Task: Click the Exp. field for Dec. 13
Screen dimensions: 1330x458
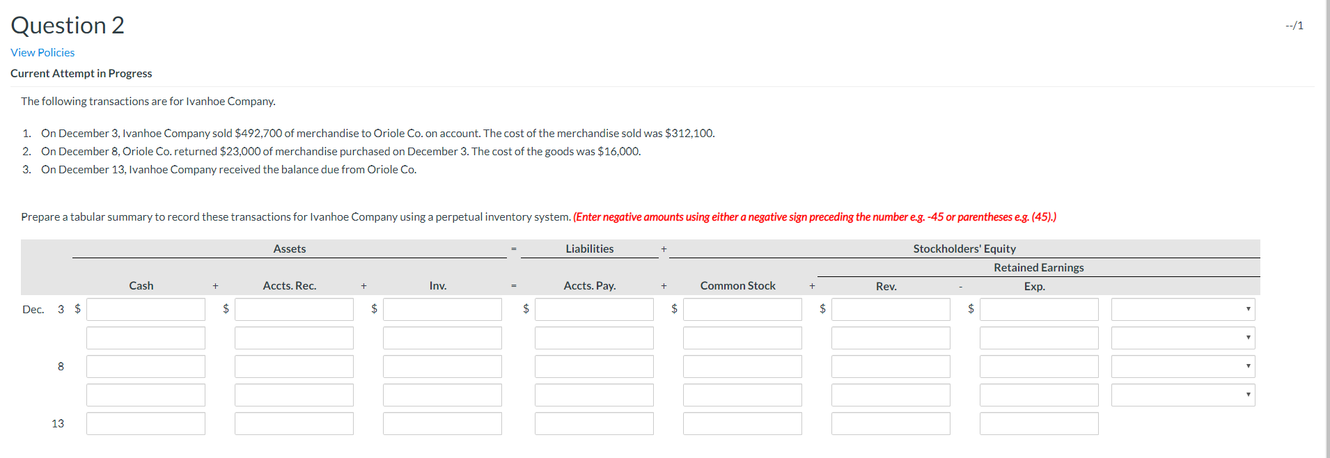Action: [1039, 423]
